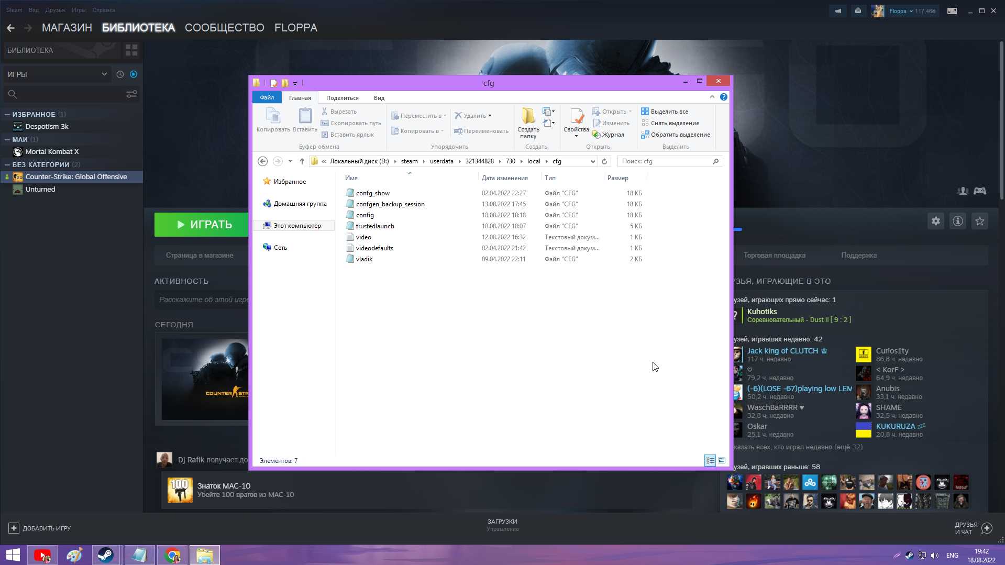Click Обратить выделение in ribbon

pyautogui.click(x=676, y=135)
